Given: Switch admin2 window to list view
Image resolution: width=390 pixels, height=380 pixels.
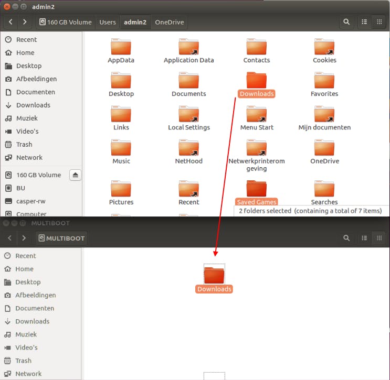Looking at the screenshot, I should (x=364, y=22).
